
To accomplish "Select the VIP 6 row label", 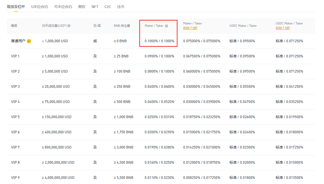I will point(15,132).
